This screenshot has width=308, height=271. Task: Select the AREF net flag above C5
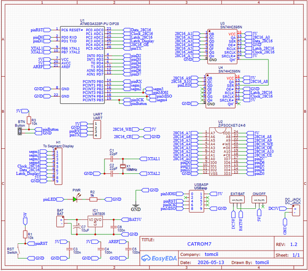[x=117, y=242]
